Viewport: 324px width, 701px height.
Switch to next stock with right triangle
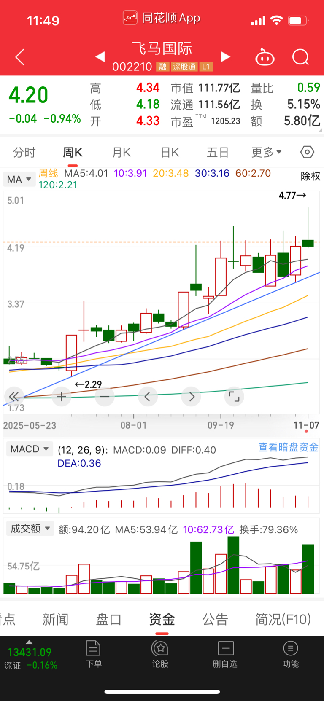coord(226,56)
